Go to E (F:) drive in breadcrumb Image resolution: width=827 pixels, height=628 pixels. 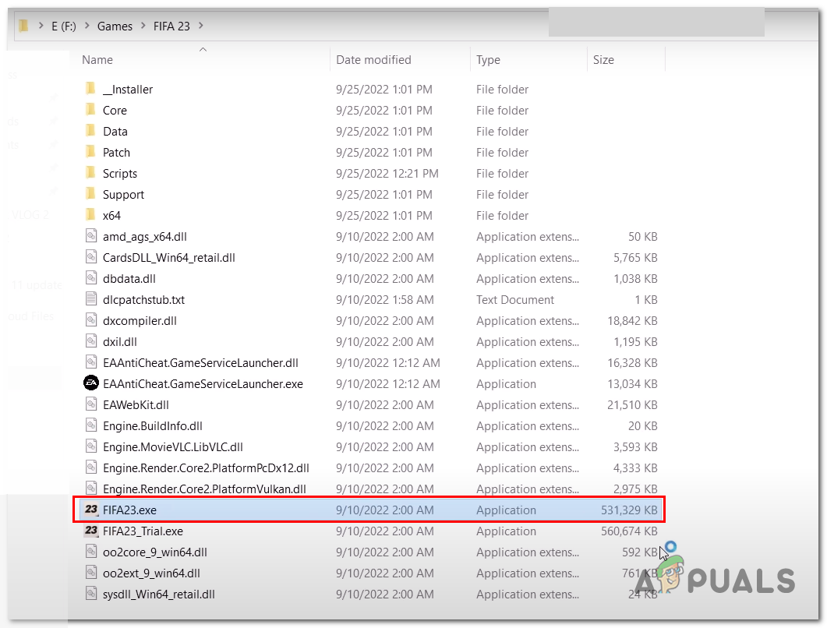(x=64, y=26)
